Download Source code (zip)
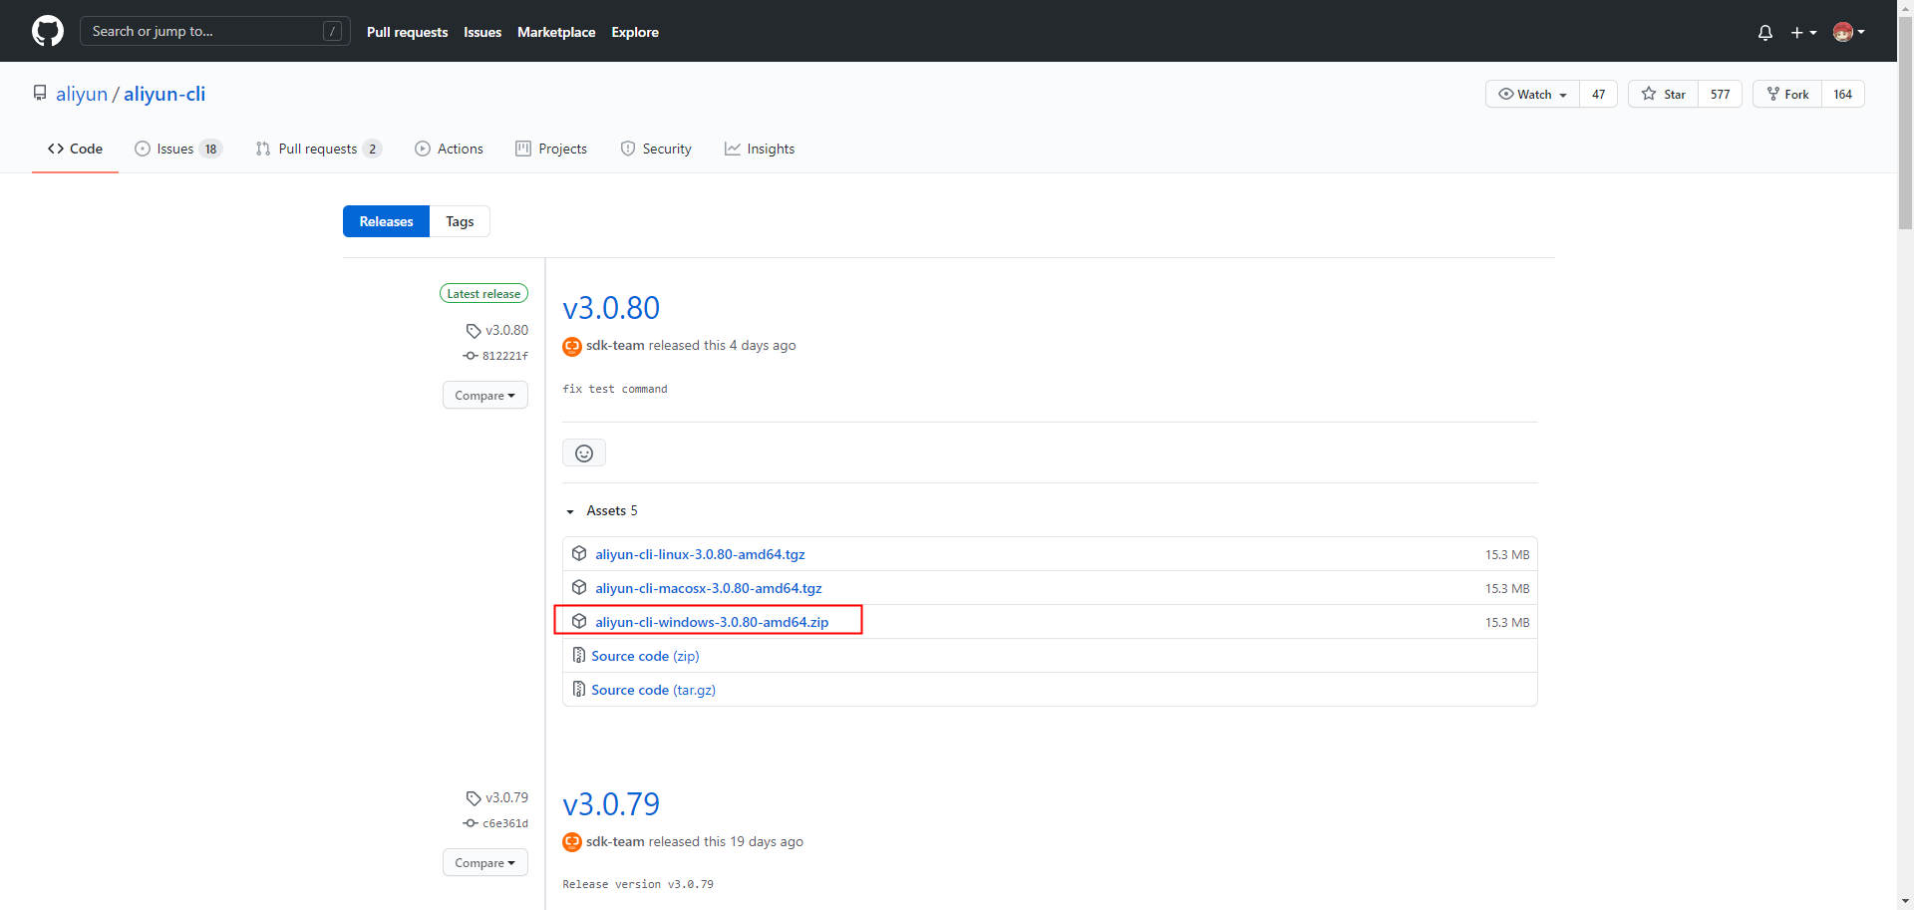This screenshot has width=1914, height=910. coord(645,656)
